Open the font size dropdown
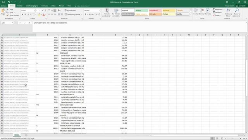 coord(40,10)
